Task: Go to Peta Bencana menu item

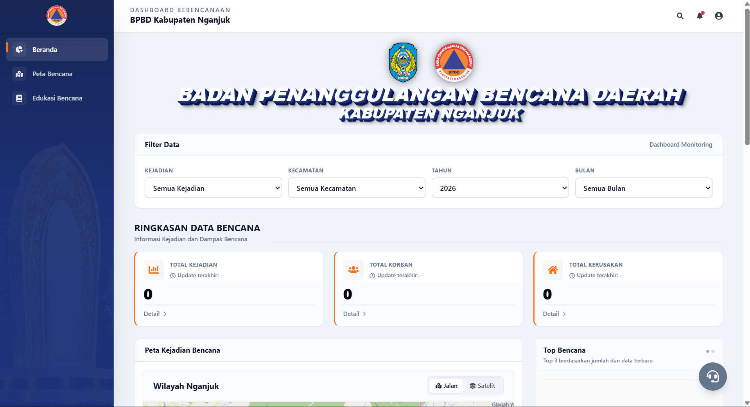Action: coord(57,74)
